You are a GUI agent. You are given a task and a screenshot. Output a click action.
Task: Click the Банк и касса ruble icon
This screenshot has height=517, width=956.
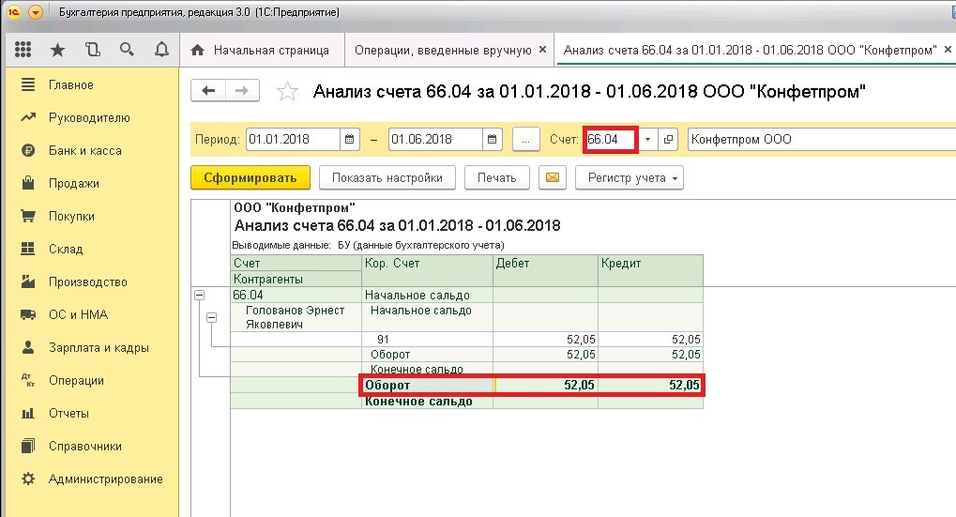(x=28, y=150)
